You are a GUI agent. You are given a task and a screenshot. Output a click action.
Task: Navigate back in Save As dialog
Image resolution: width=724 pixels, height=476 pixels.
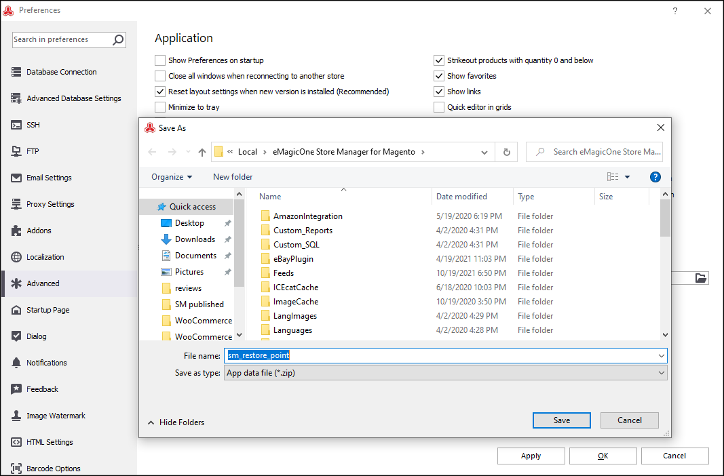[153, 152]
